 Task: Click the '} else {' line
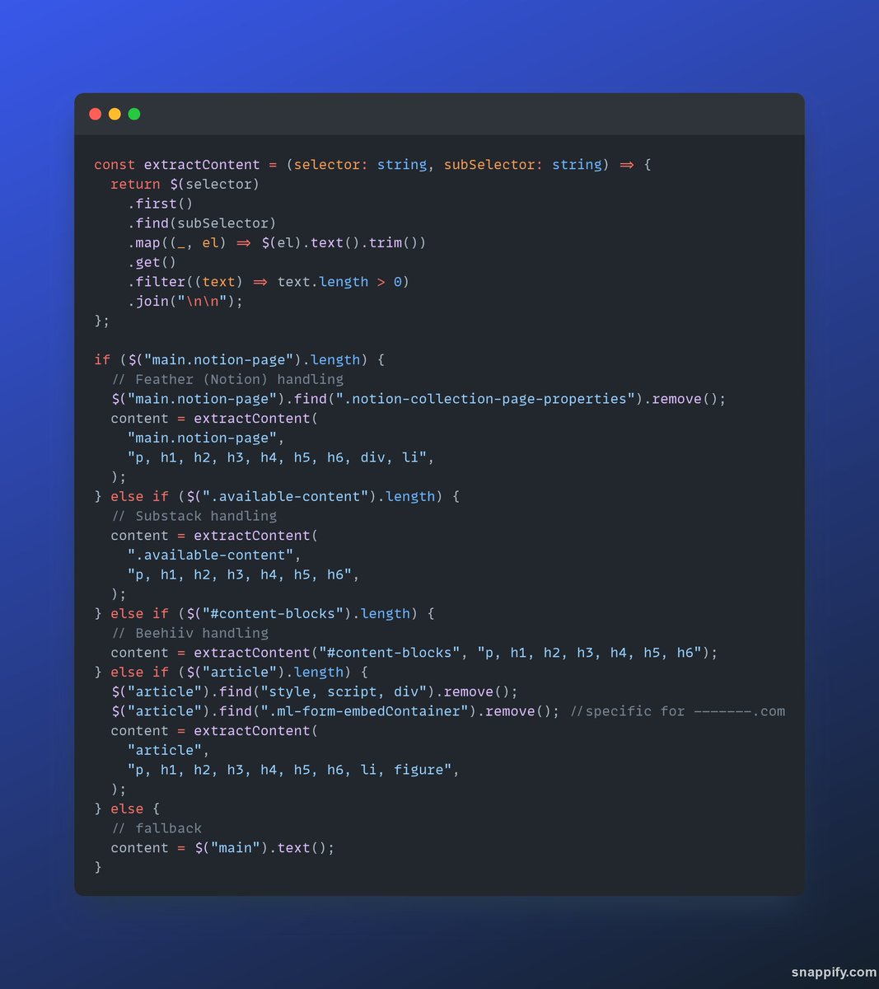127,809
